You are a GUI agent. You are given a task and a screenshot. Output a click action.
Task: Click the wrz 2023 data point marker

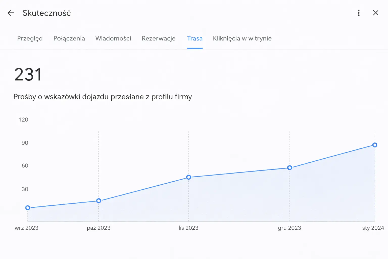click(28, 207)
